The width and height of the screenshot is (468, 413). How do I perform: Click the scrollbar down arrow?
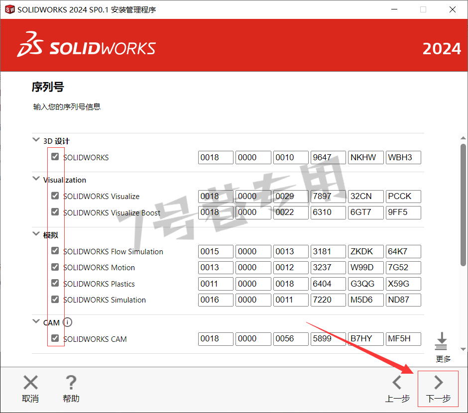click(x=463, y=349)
